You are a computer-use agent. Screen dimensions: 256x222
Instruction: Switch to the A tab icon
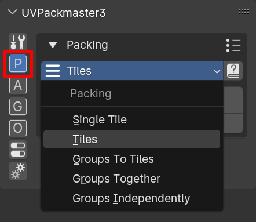click(x=18, y=85)
